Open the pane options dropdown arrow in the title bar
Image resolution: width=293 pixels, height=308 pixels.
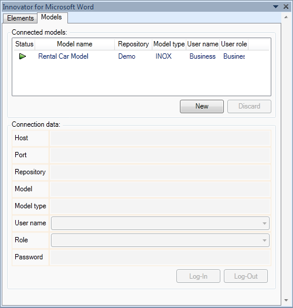(276, 7)
